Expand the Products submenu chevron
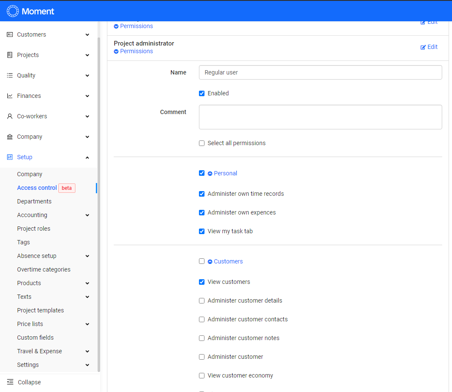 coord(87,283)
